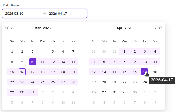Image resolution: width=177 pixels, height=112 pixels.
Task: Open month picker via Mar label
Action: [38, 28]
